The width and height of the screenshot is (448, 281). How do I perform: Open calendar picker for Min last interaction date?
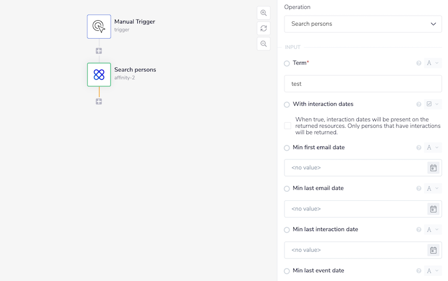[433, 250]
